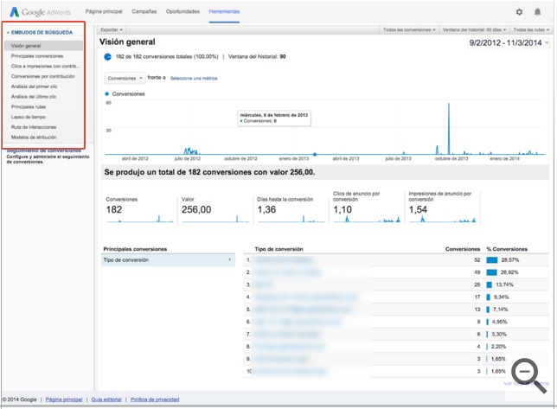
Task: Click the Seleccione una métrica link
Action: [x=194, y=78]
